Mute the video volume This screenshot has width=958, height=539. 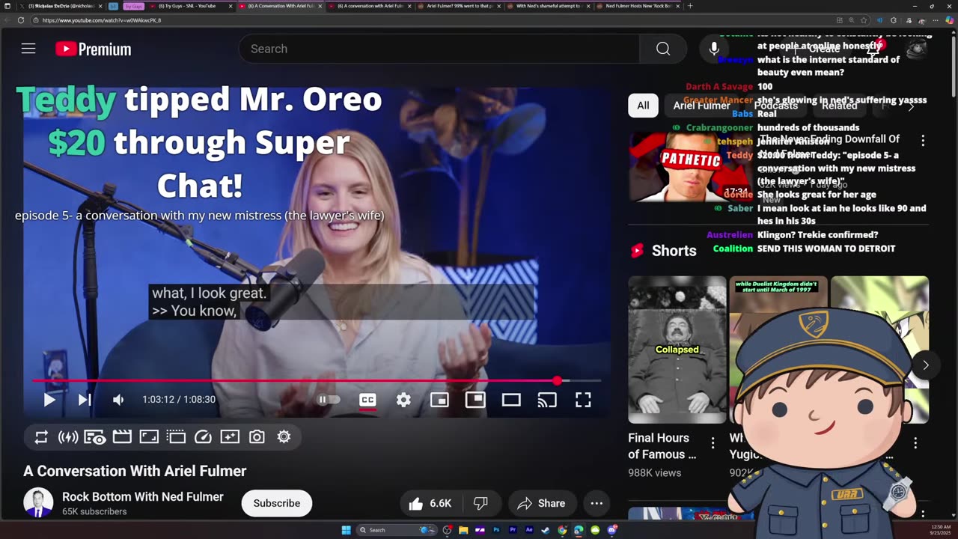tap(118, 400)
